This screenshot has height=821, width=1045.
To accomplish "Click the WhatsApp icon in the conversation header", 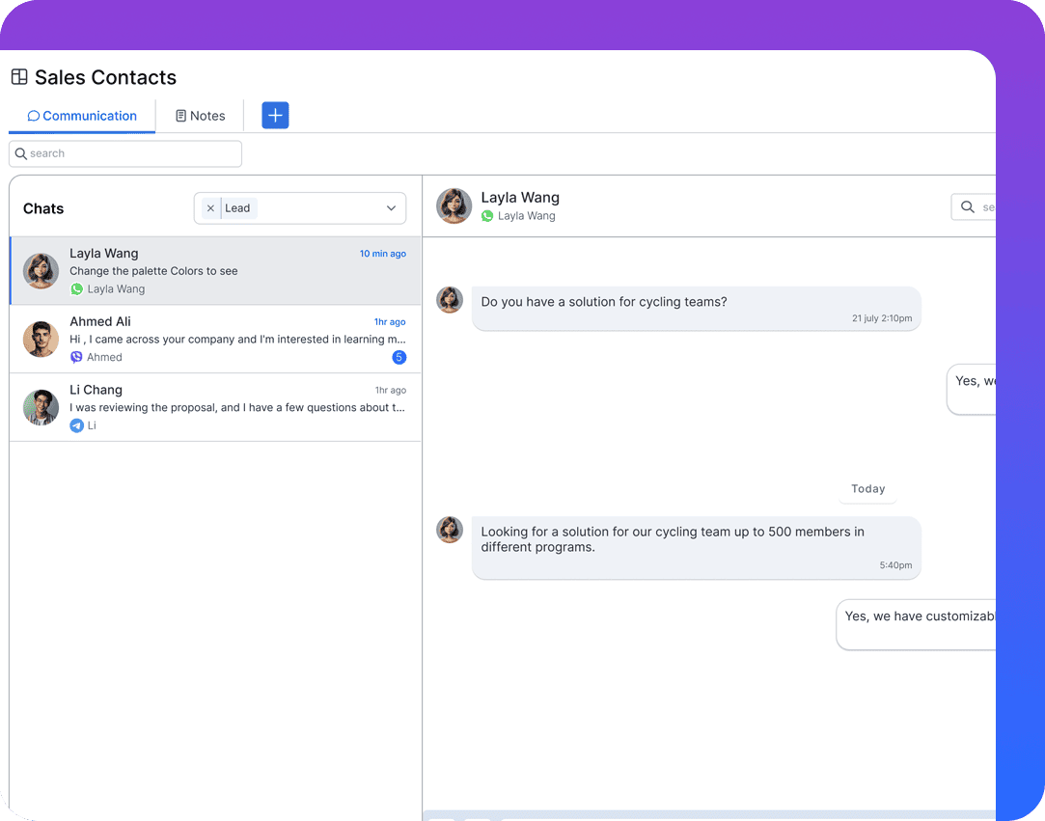I will (487, 216).
